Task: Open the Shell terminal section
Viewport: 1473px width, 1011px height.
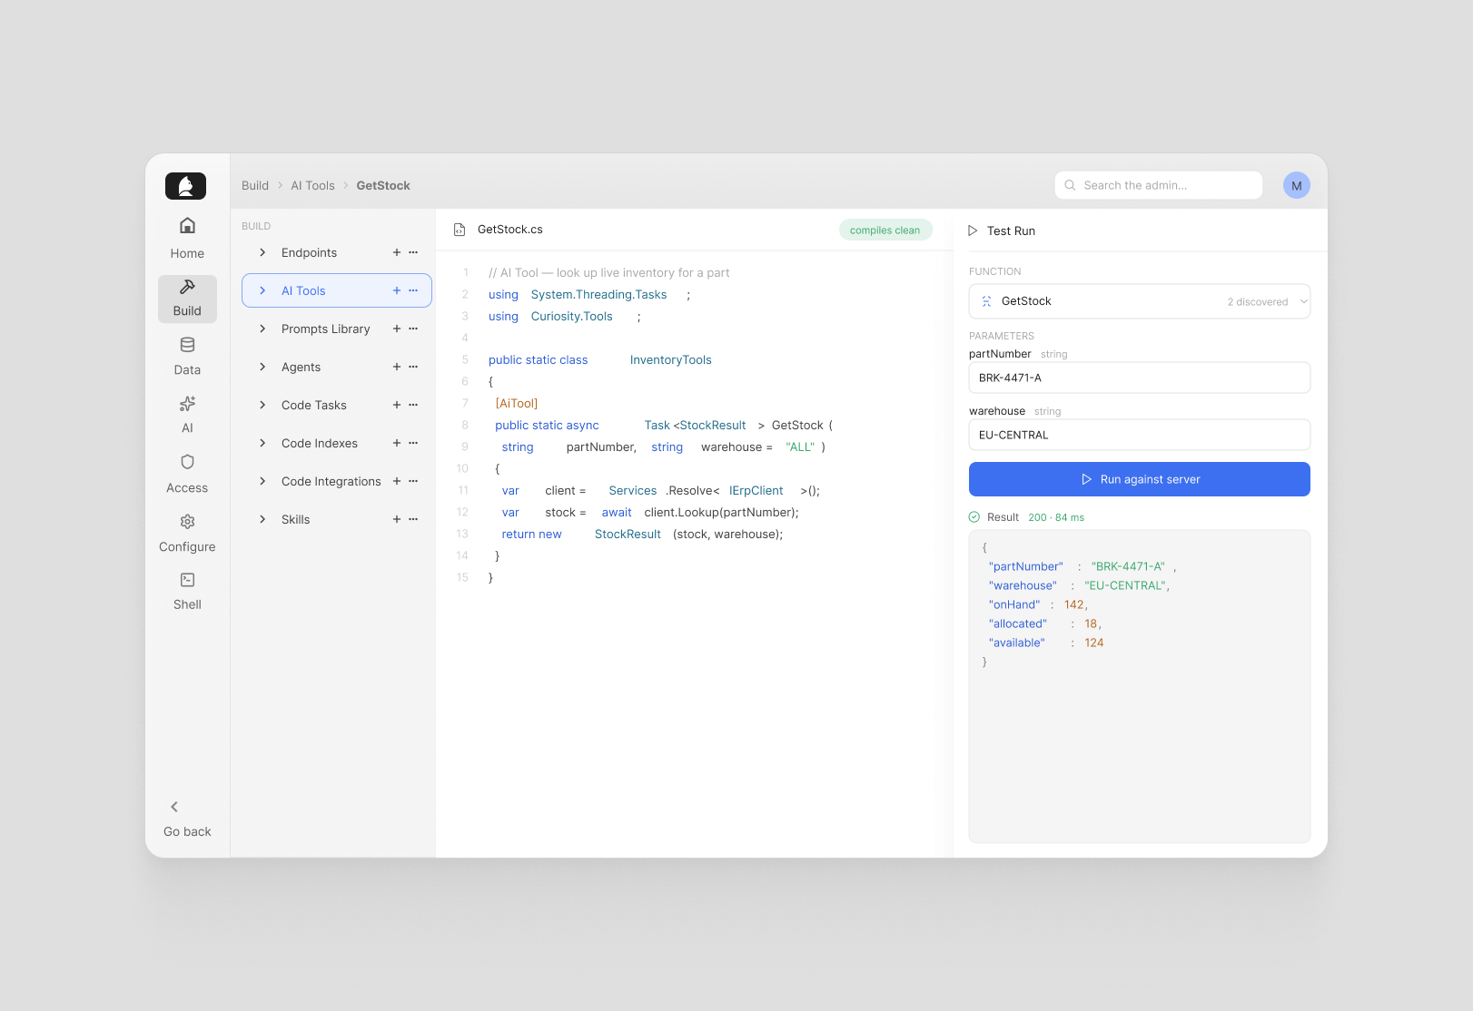Action: [187, 591]
